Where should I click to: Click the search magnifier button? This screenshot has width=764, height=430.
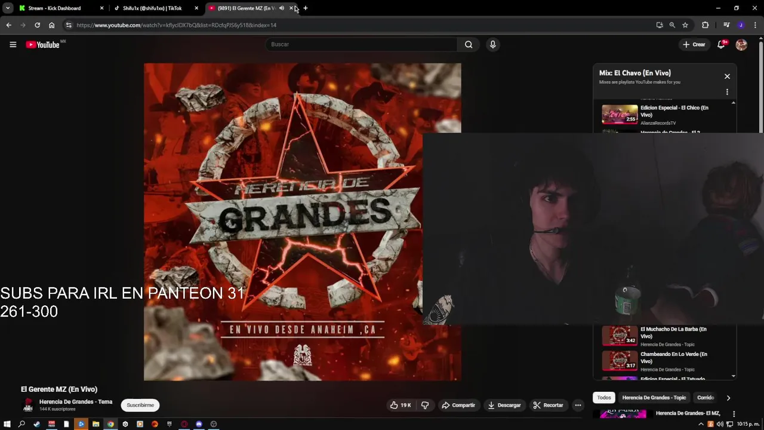coord(469,44)
